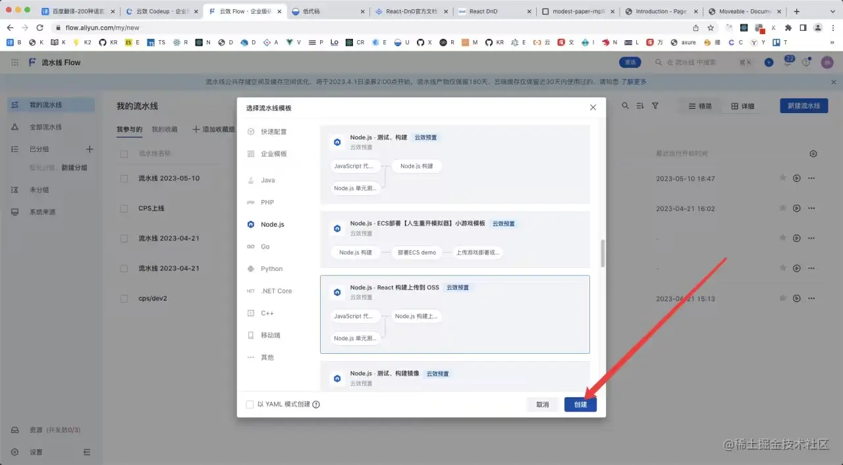
Task: Click the 取消 button in the dialog
Action: tap(543, 404)
